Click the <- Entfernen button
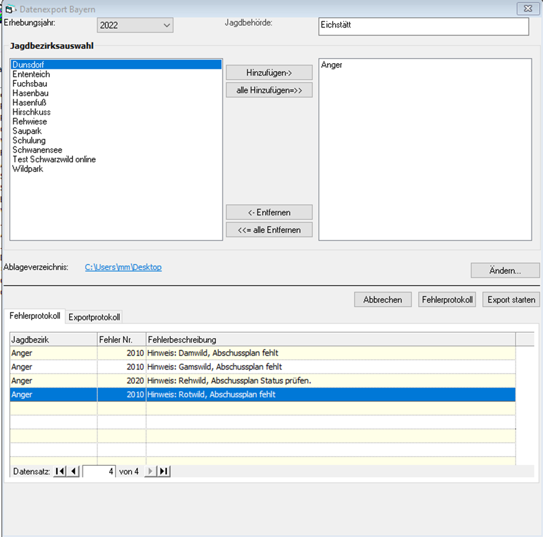 (269, 212)
